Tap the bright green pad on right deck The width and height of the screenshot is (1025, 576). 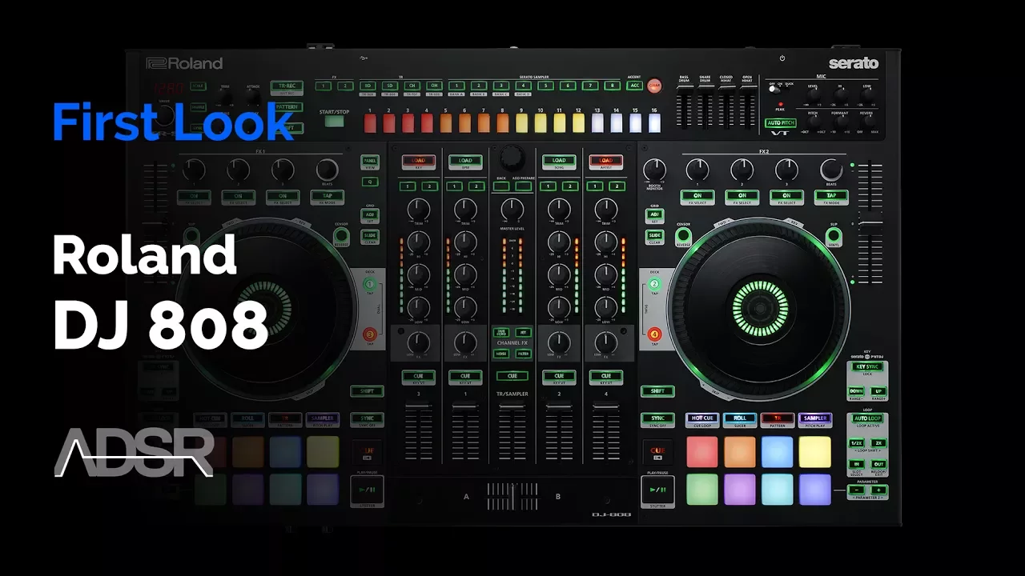[x=702, y=490]
